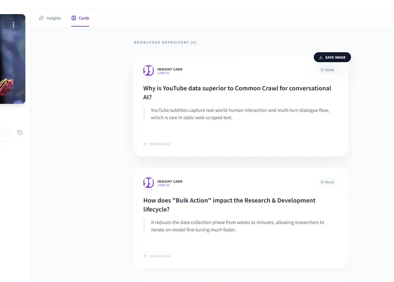Click the input field beside copy icon
The image size is (394, 282).
(x=5, y=132)
